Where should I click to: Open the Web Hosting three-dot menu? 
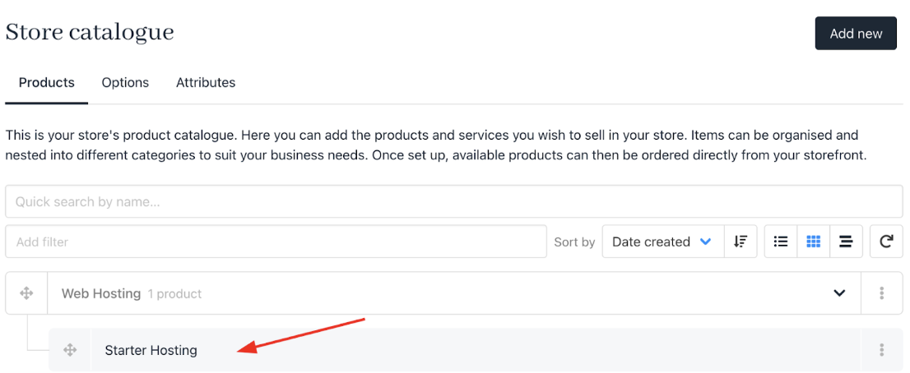[x=881, y=293]
